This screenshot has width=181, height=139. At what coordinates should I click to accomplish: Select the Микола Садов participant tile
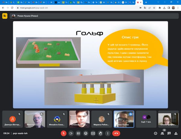click(35, 119)
